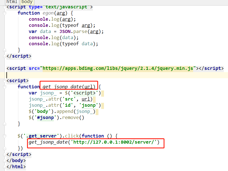Click the console.log(data) line
Screen dimensions: 228x171
pos(54,38)
